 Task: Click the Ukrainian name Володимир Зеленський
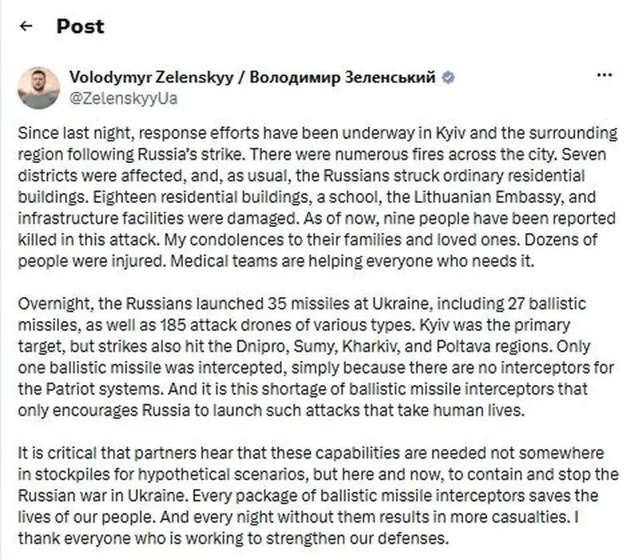click(343, 77)
